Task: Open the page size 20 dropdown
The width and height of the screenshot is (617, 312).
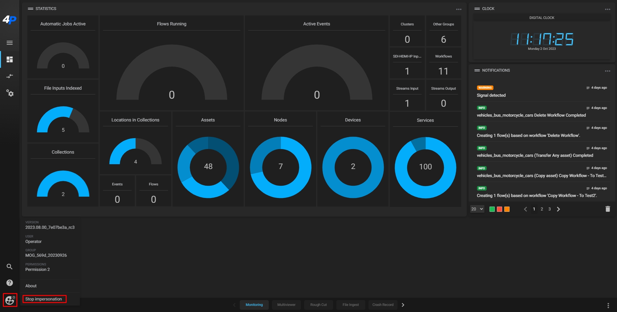Action: tap(477, 209)
